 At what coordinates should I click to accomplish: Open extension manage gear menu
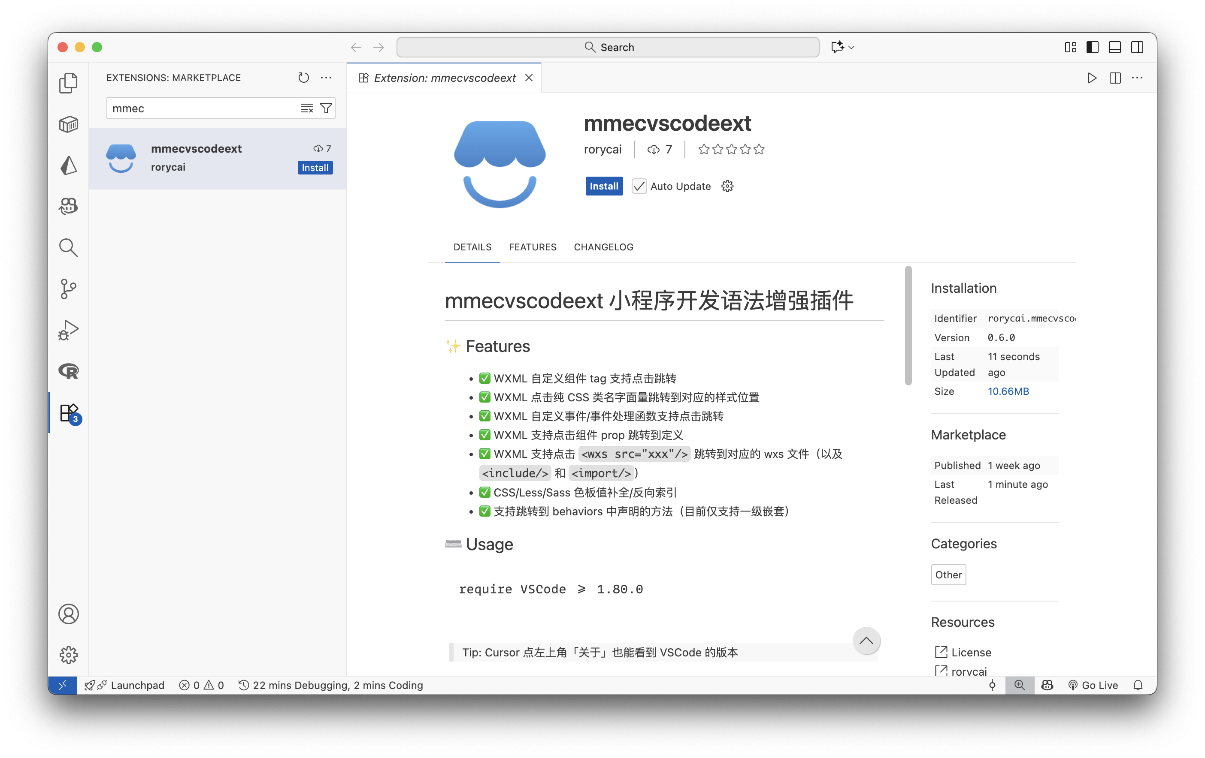pyautogui.click(x=727, y=186)
